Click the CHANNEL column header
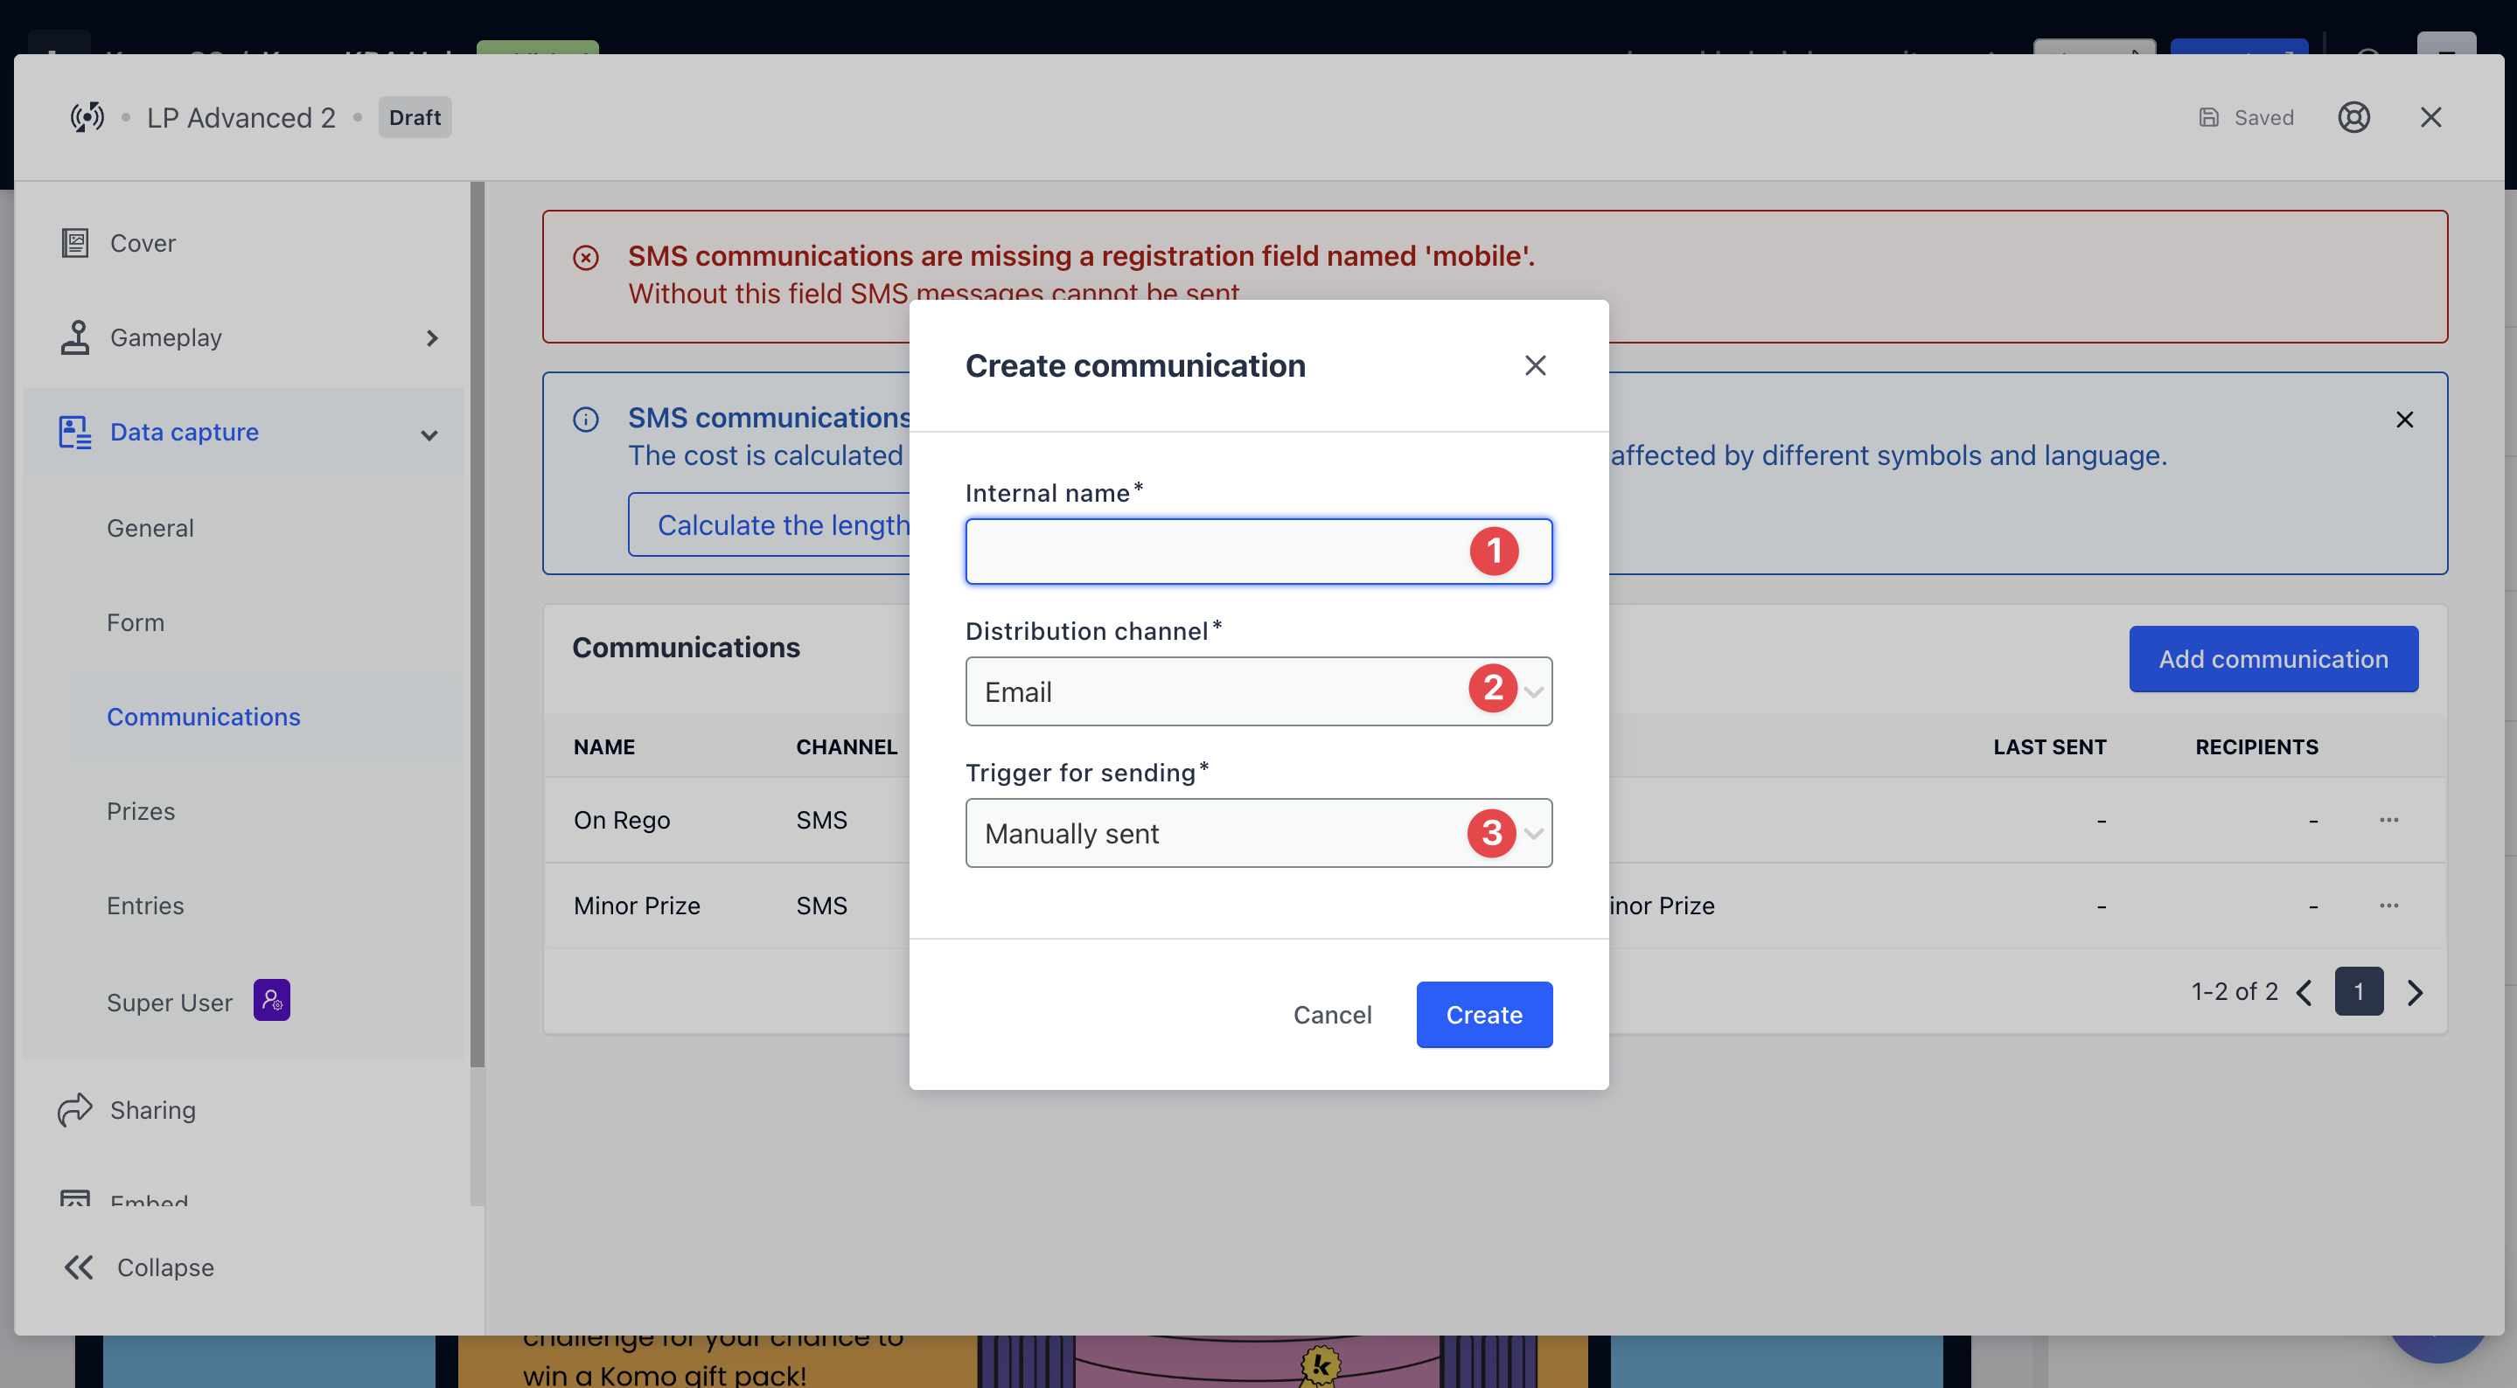Viewport: 2517px width, 1388px height. pyautogui.click(x=847, y=747)
